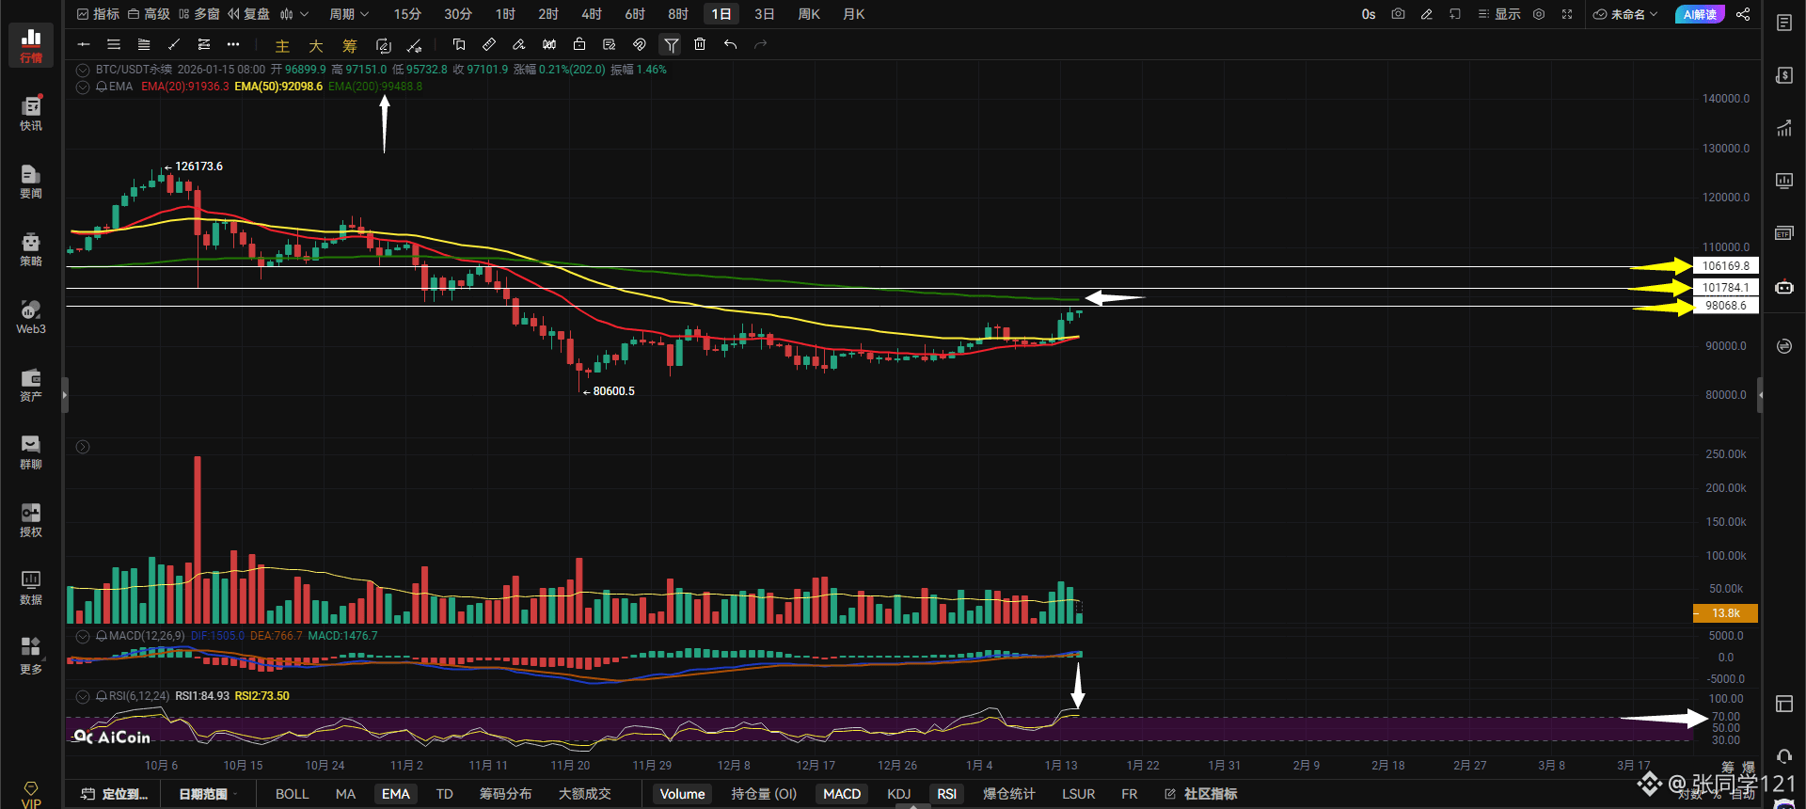The height and width of the screenshot is (809, 1806).
Task: Enter fullscreen chart mode
Action: 1567,14
